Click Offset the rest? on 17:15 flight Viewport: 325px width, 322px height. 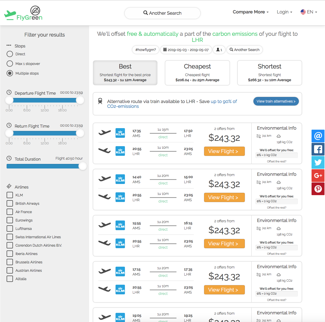click(277, 300)
